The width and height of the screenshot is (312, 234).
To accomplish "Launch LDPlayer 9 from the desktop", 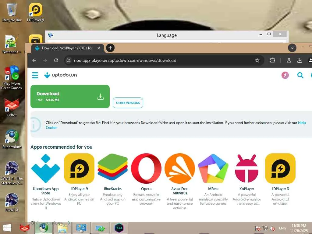I will point(35,12).
